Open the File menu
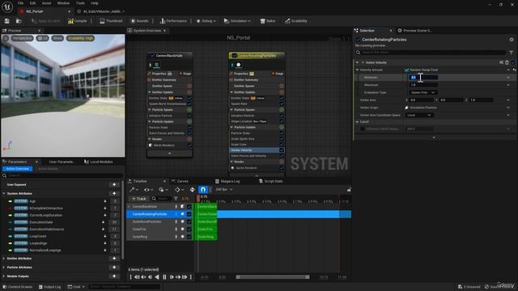This screenshot has width=518, height=291. pyautogui.click(x=20, y=3)
